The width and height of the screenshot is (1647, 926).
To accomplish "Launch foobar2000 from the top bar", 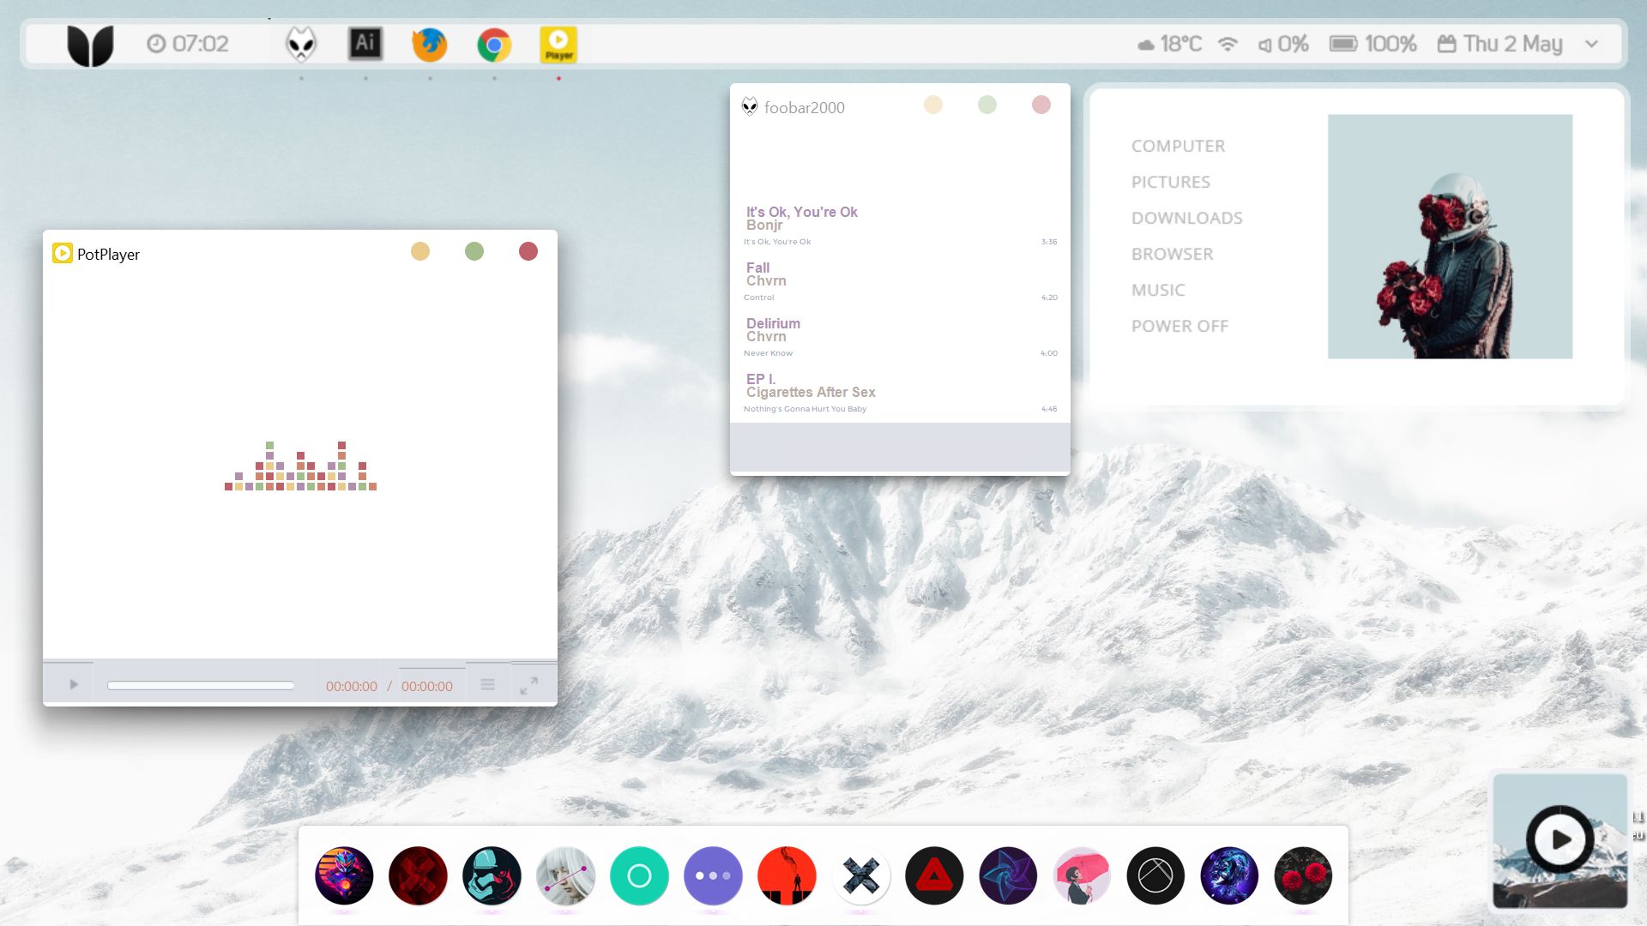I will [301, 43].
